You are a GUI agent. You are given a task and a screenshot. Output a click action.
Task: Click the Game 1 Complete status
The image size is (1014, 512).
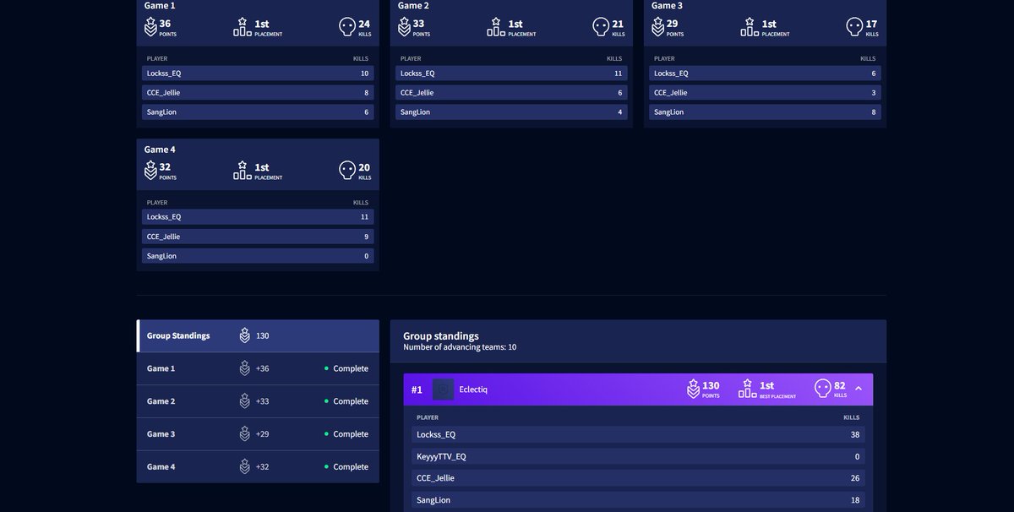tap(346, 368)
